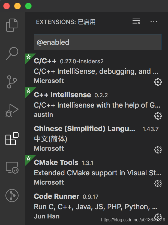Click the @enabled extension search box
This screenshot has height=225, width=168.
(97, 42)
